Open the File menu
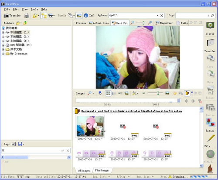The height and width of the screenshot is (180, 218). 7,10
